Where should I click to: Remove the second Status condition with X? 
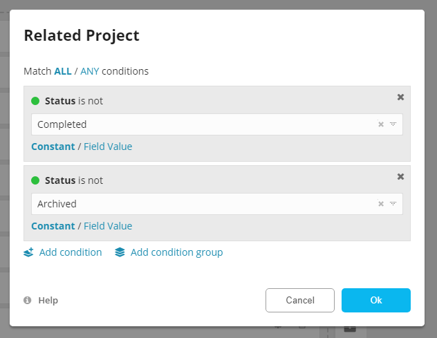(x=400, y=177)
